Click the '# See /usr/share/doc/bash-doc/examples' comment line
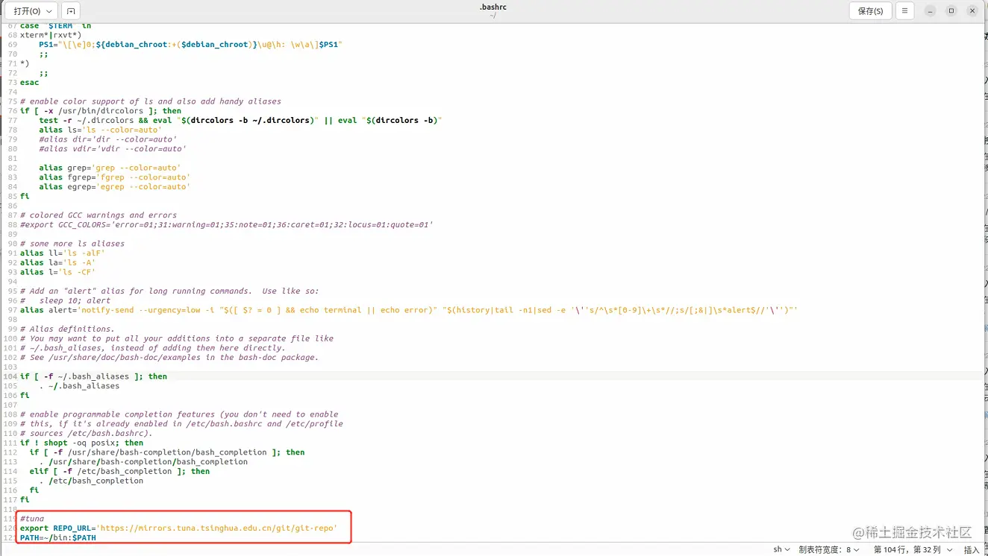Screen dimensions: 988x556 point(169,358)
